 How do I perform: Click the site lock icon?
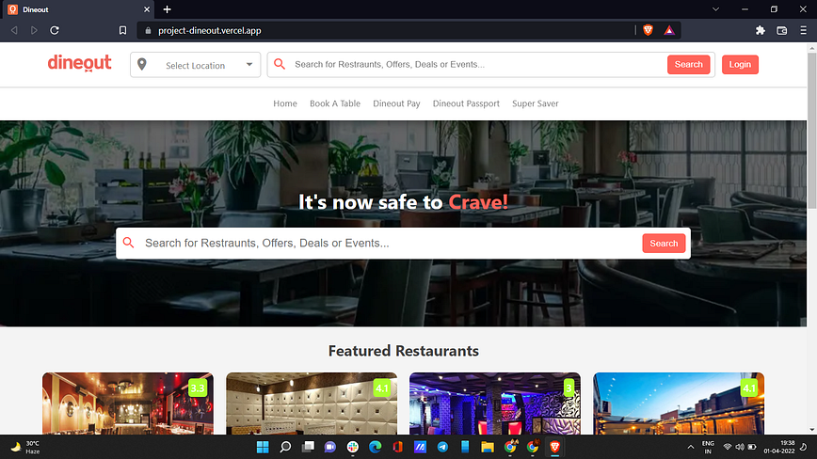(148, 30)
